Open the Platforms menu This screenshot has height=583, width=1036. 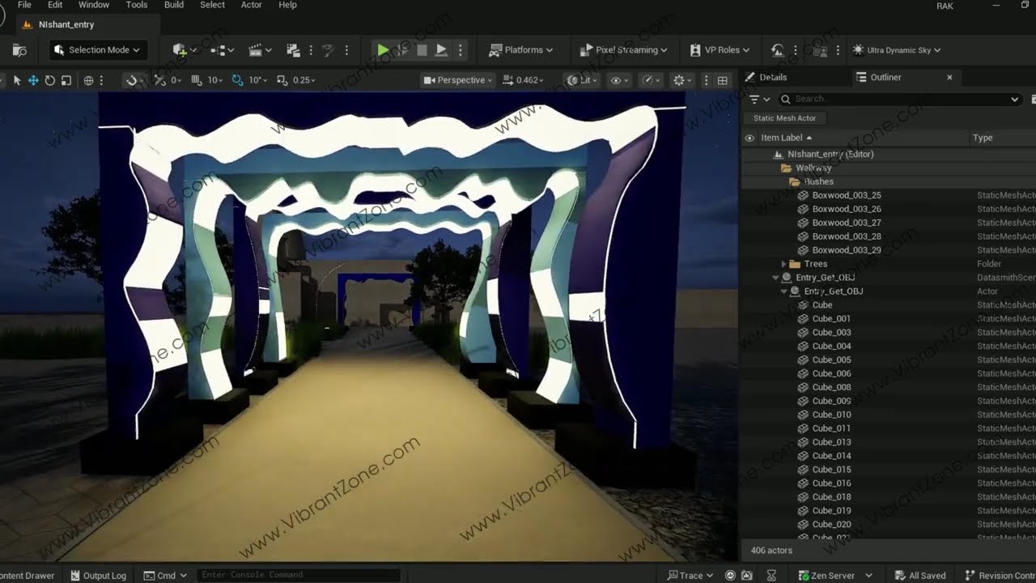coord(520,50)
